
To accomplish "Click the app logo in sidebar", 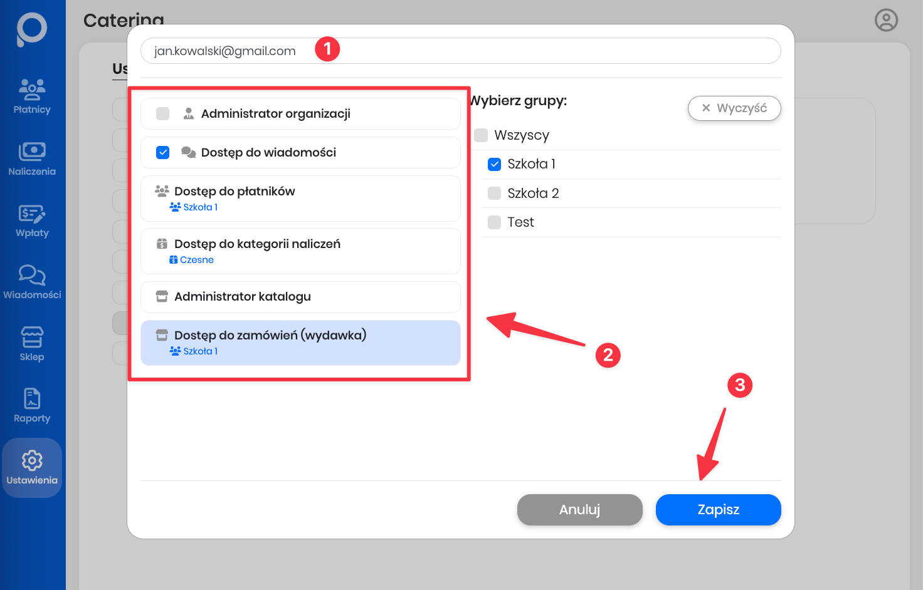I will coord(32,29).
